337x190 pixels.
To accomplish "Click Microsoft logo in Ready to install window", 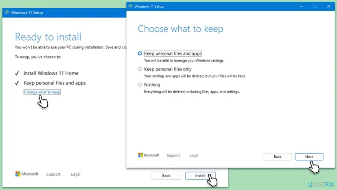I will click(x=26, y=174).
